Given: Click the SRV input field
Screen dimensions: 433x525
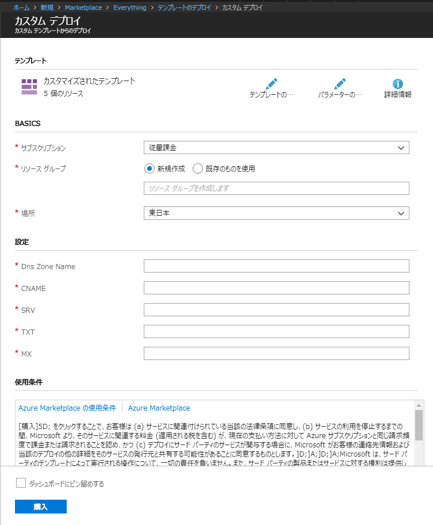Looking at the screenshot, I should click(276, 310).
